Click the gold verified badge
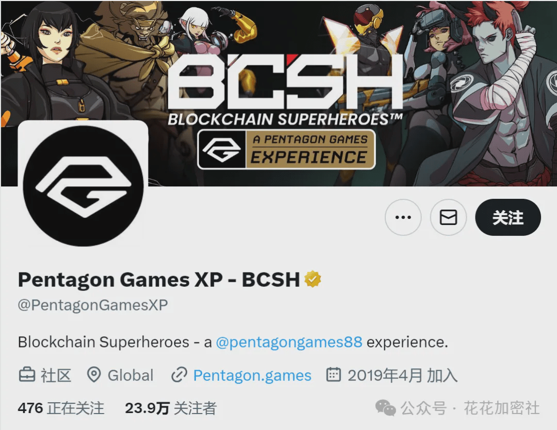The width and height of the screenshot is (557, 430). 313,279
